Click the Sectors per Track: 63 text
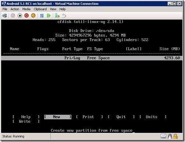The image size is (185, 142). point(86,40)
